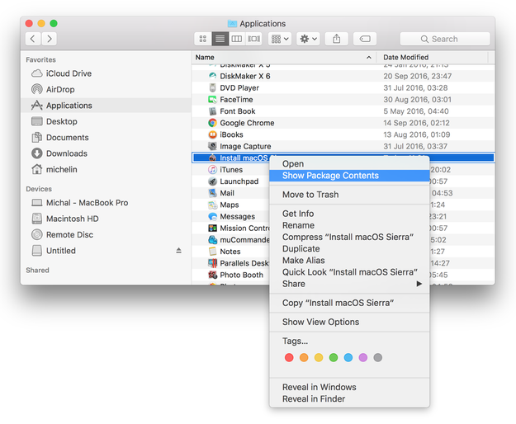This screenshot has height=424, width=516.
Task: Select the Messages app
Action: [230, 217]
